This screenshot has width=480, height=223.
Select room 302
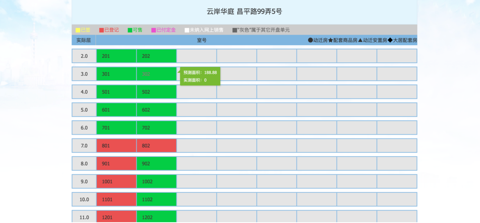click(x=157, y=74)
